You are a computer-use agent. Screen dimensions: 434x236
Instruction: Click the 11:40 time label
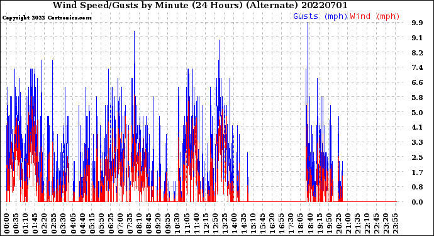pos(196,223)
